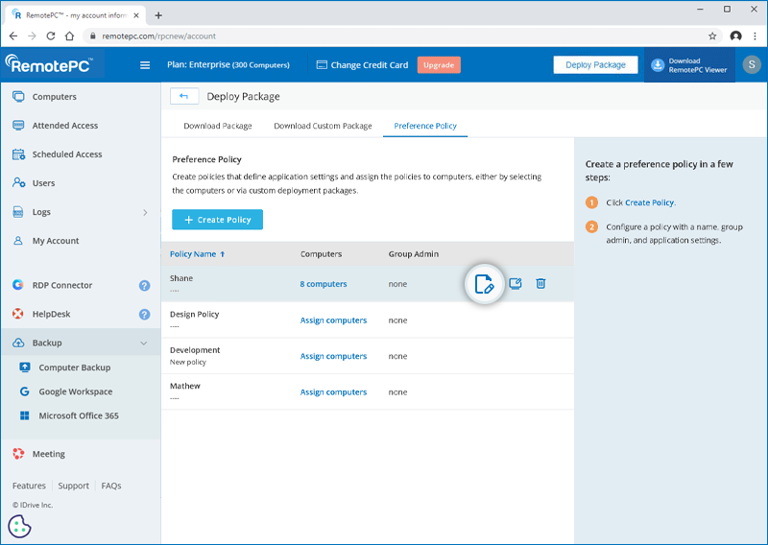The image size is (768, 545).
Task: Open the user avatar S profile menu
Action: (x=751, y=64)
